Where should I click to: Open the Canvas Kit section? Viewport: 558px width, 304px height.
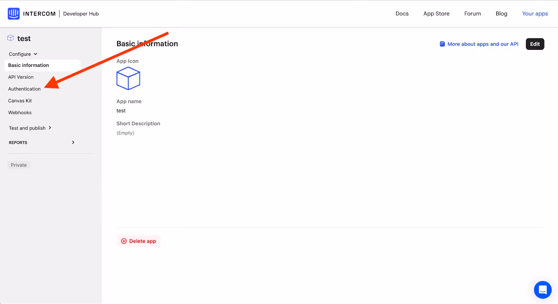pyautogui.click(x=20, y=101)
